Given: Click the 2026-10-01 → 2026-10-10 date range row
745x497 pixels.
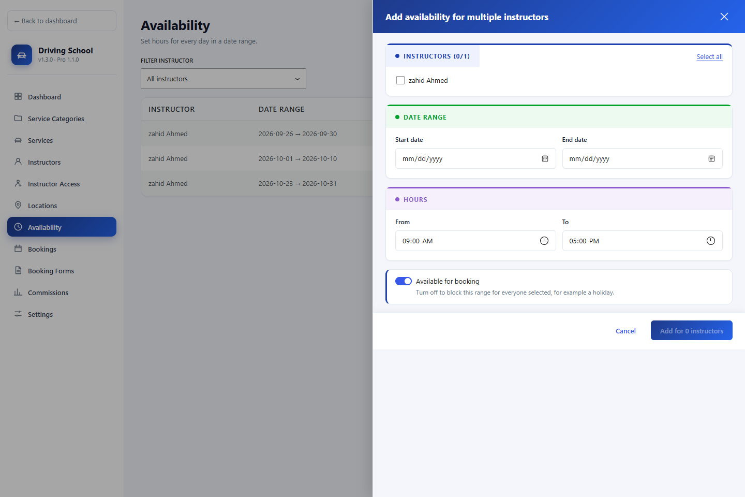Looking at the screenshot, I should (257, 158).
